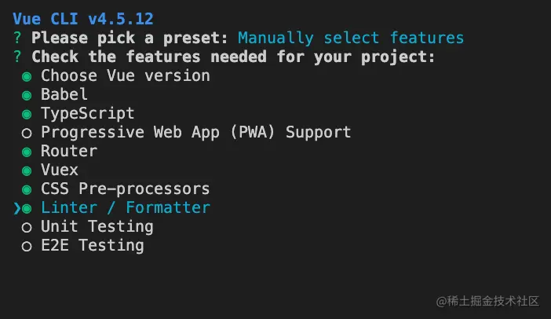The width and height of the screenshot is (551, 319).
Task: Uncheck the Babel selection circle
Action: pyautogui.click(x=27, y=95)
